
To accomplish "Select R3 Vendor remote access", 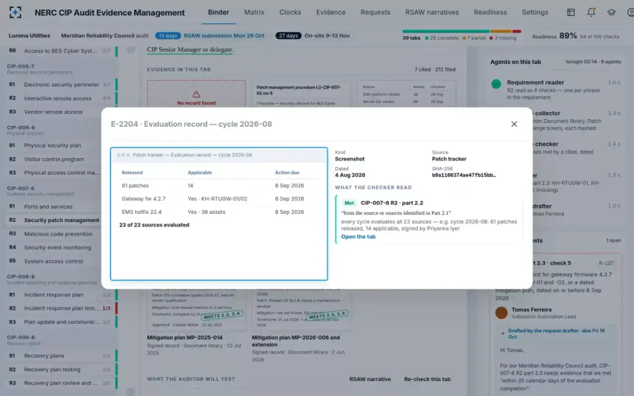I will (60, 112).
